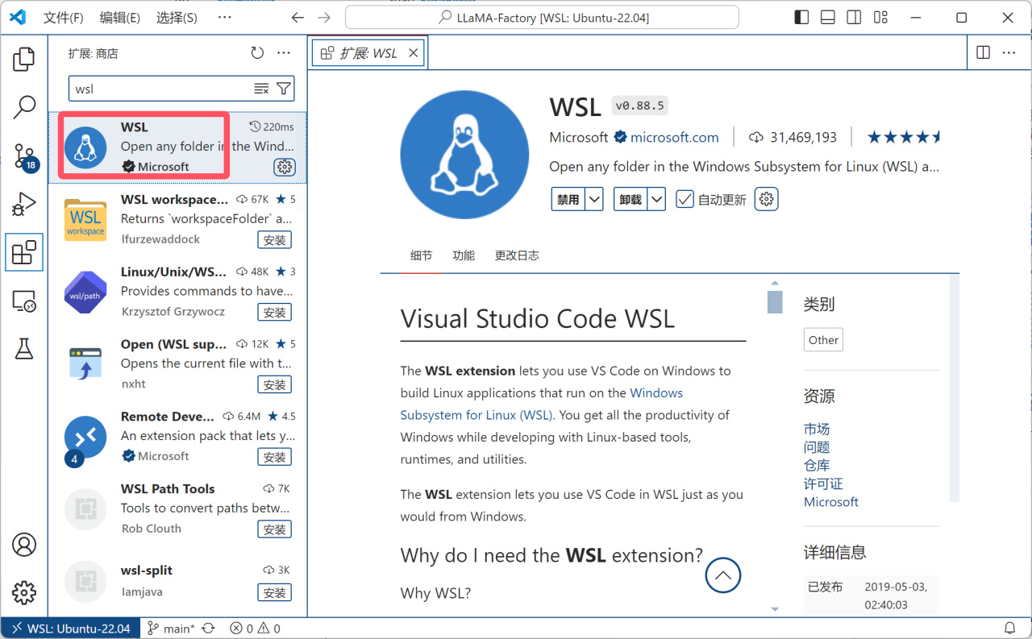1032x639 pixels.
Task: Open the 编辑(E) menu
Action: (x=120, y=18)
